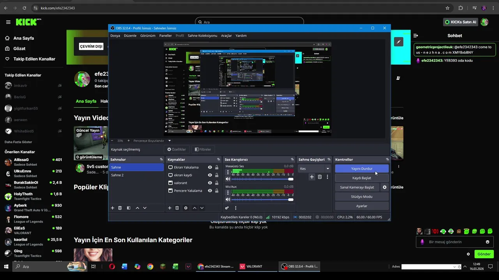499x280 pixels.
Task: Open Masaüstü Ses three-dot options
Action: click(x=228, y=172)
